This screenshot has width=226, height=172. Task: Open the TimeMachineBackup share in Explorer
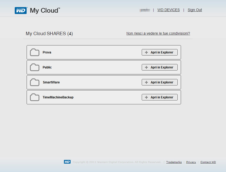point(159,97)
